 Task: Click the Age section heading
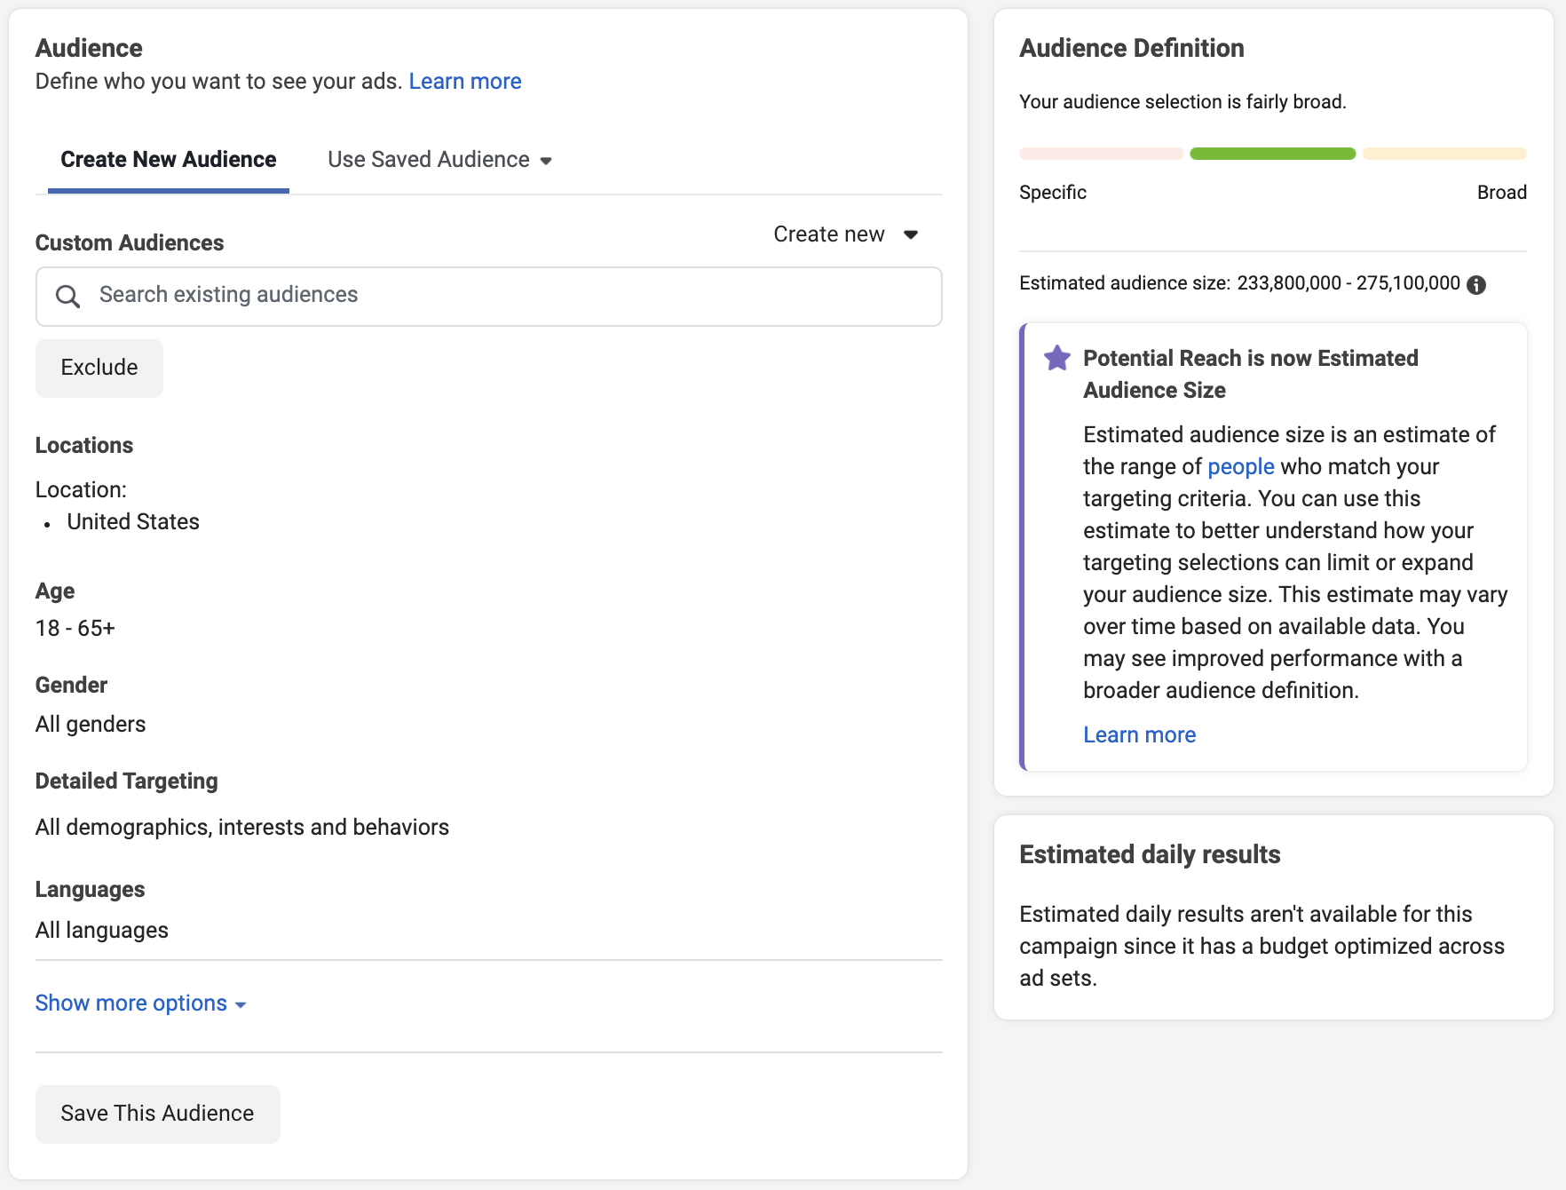55,591
